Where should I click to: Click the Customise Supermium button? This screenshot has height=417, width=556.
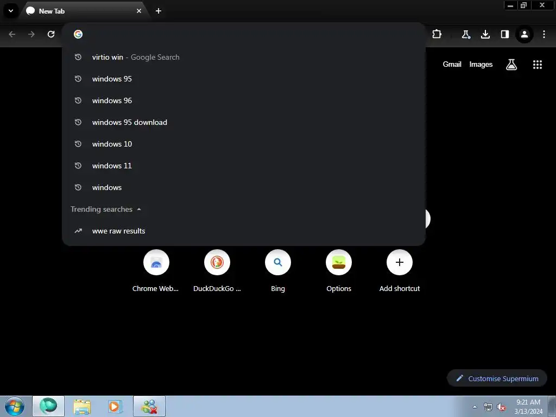pos(497,378)
